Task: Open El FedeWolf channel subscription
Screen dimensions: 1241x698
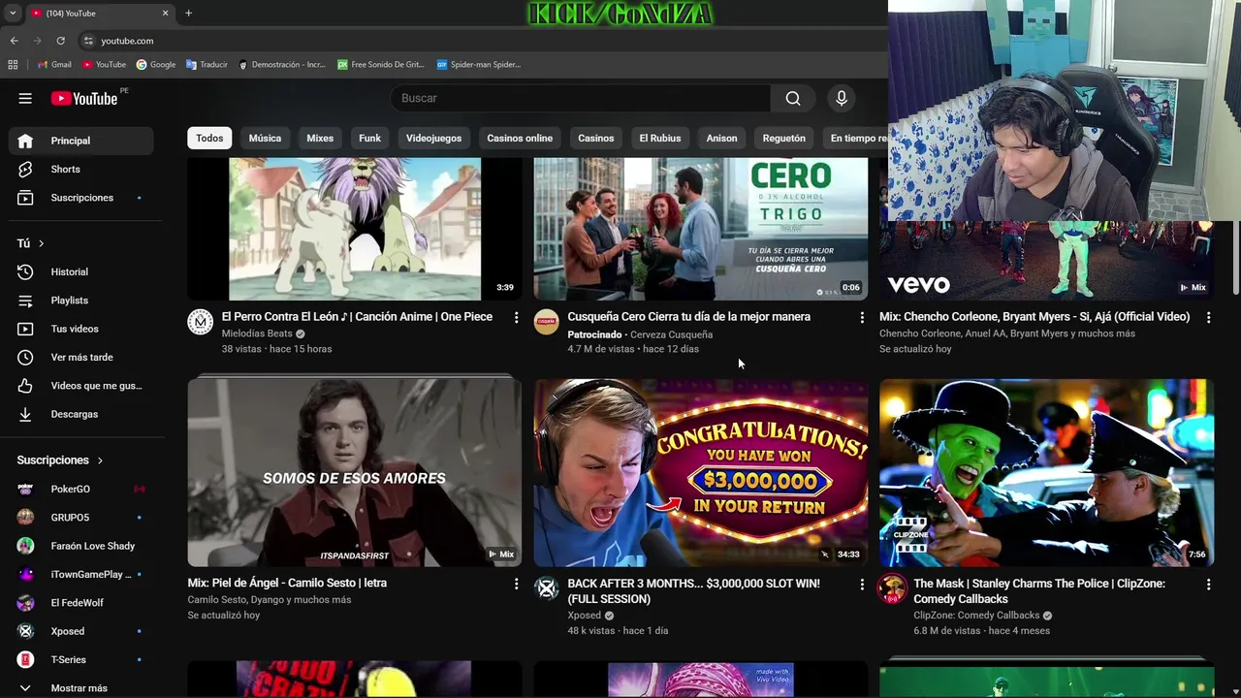Action: coord(80,603)
